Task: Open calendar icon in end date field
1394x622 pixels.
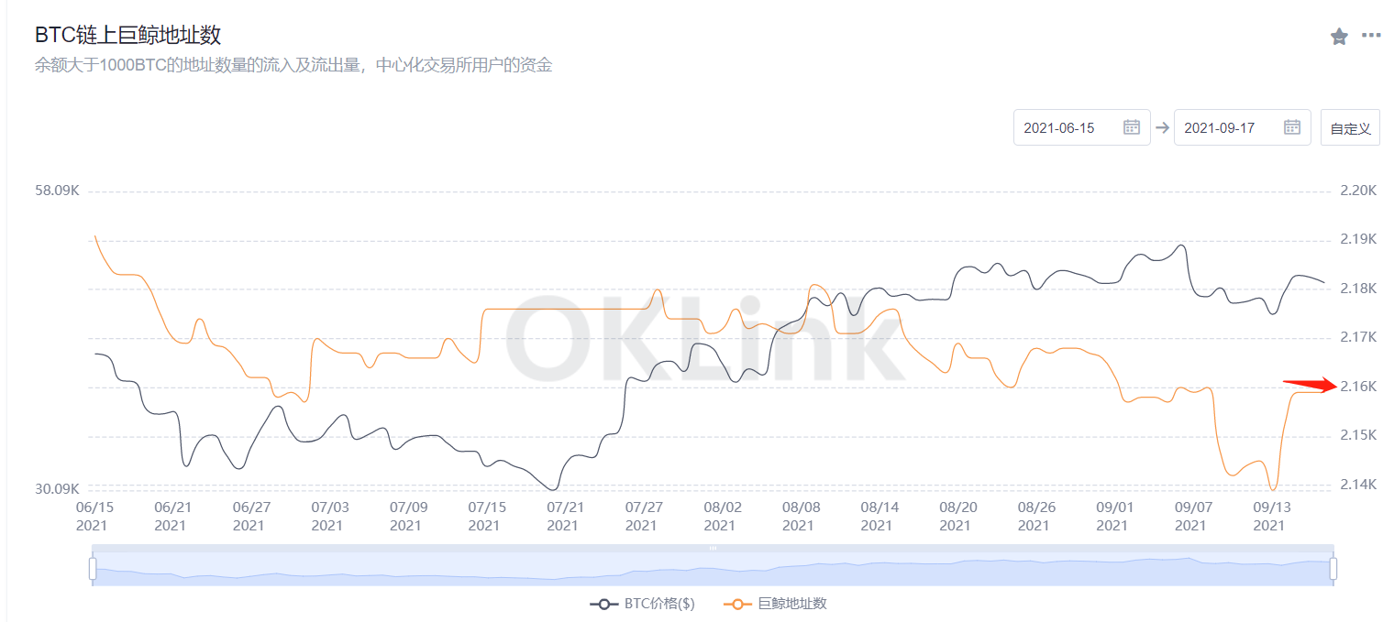Action: coord(1292,127)
